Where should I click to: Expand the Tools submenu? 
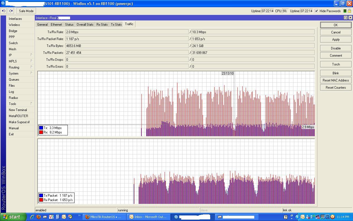click(20, 104)
